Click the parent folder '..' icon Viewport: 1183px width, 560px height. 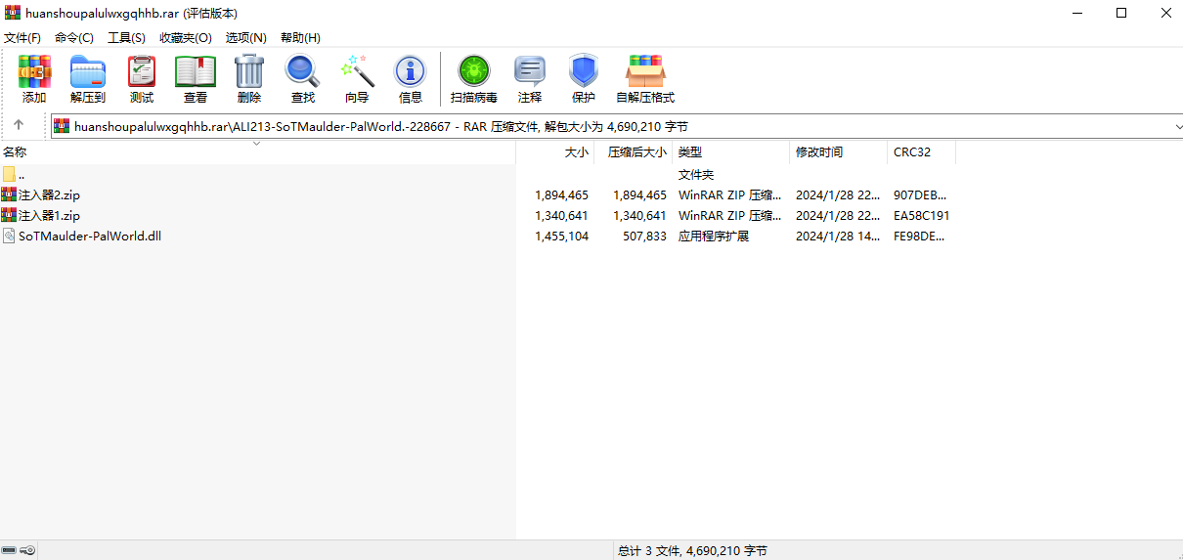click(9, 174)
